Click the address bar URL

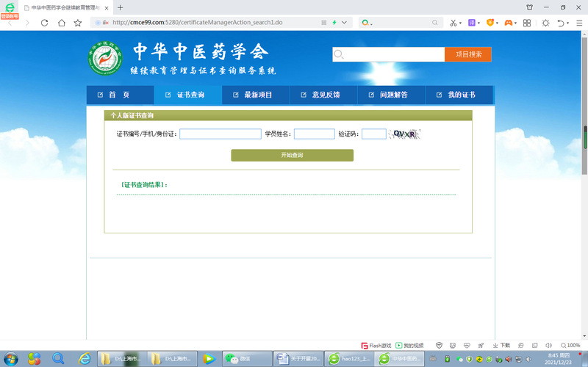coord(198,23)
